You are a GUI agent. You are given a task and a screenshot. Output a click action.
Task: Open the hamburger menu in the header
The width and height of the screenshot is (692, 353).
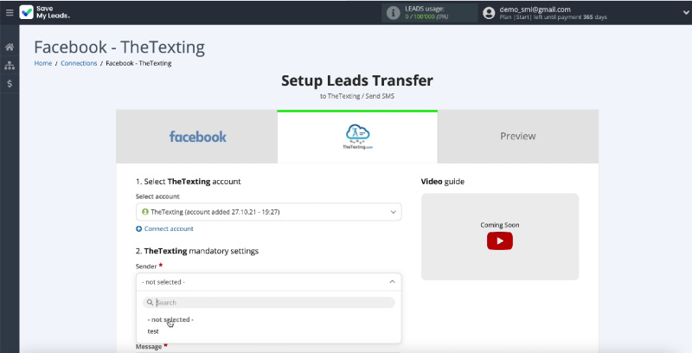pos(10,13)
